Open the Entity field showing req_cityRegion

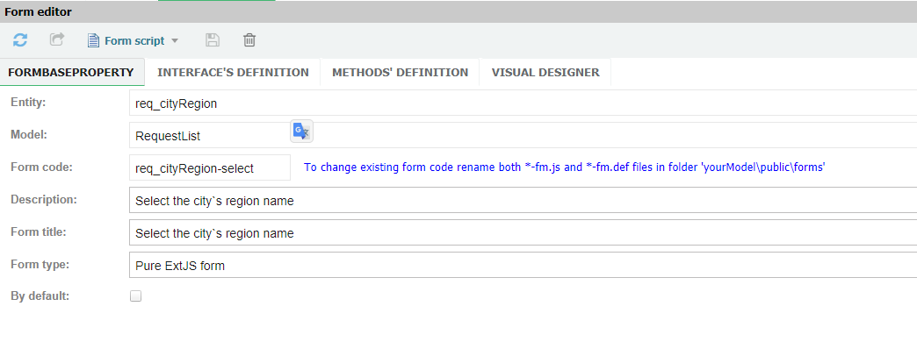pyautogui.click(x=522, y=103)
